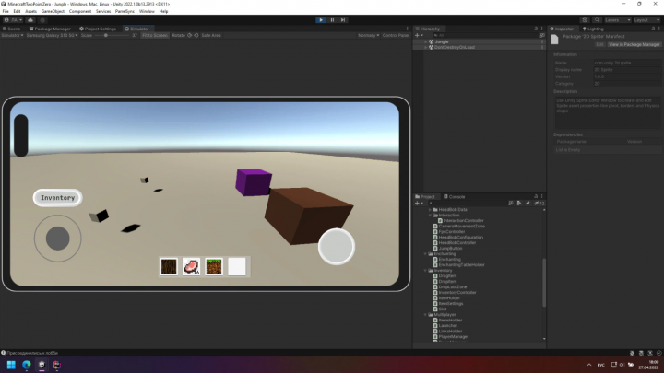
Task: Select the Inspector tab
Action: point(562,29)
